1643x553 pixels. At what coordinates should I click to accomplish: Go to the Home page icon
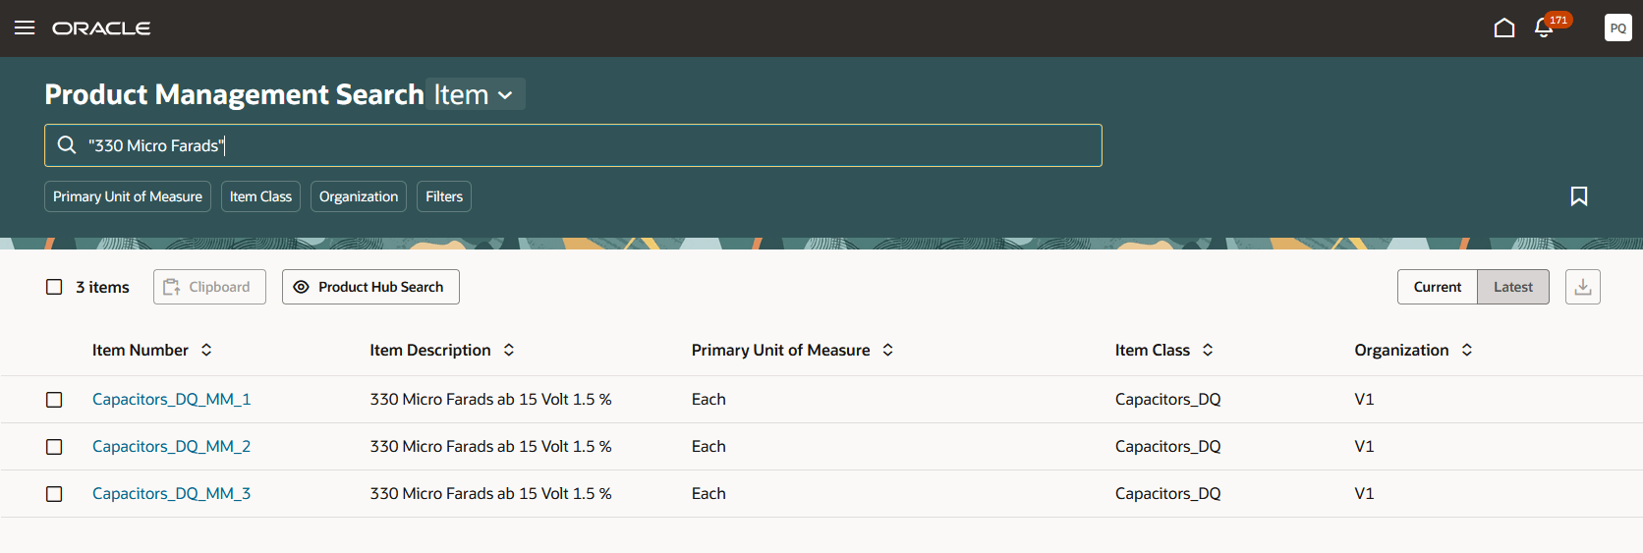pyautogui.click(x=1503, y=28)
